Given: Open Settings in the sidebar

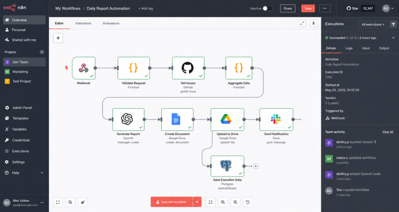Looking at the screenshot, I should pyautogui.click(x=24, y=162).
